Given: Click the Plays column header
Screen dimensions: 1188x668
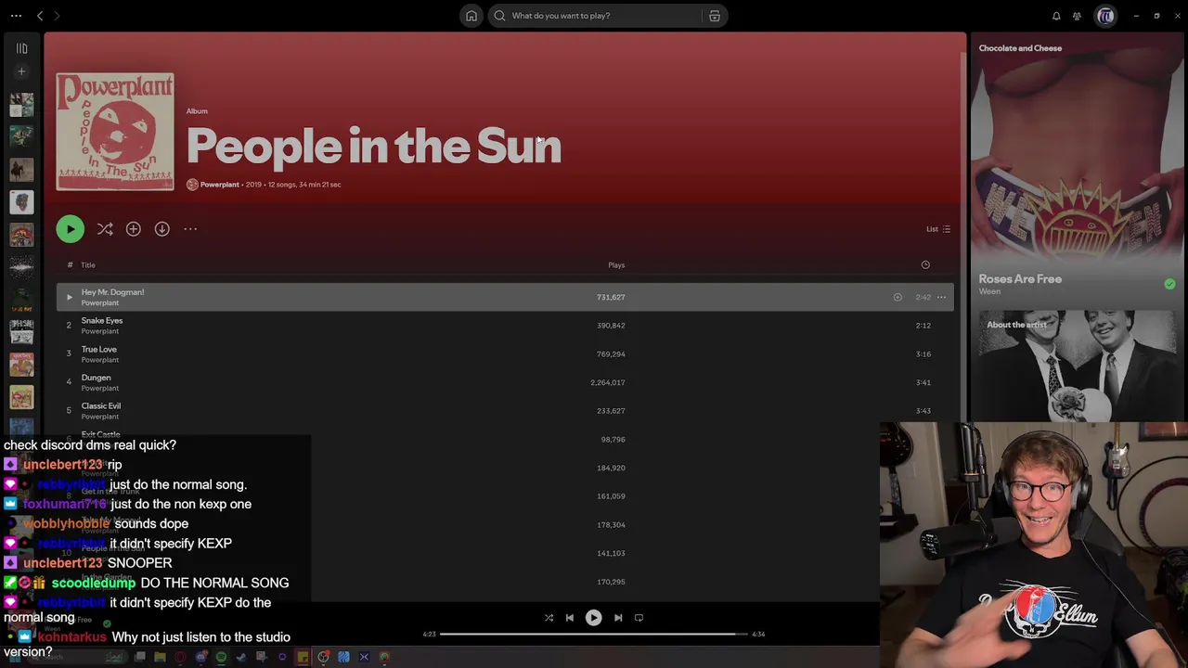Looking at the screenshot, I should tap(616, 265).
